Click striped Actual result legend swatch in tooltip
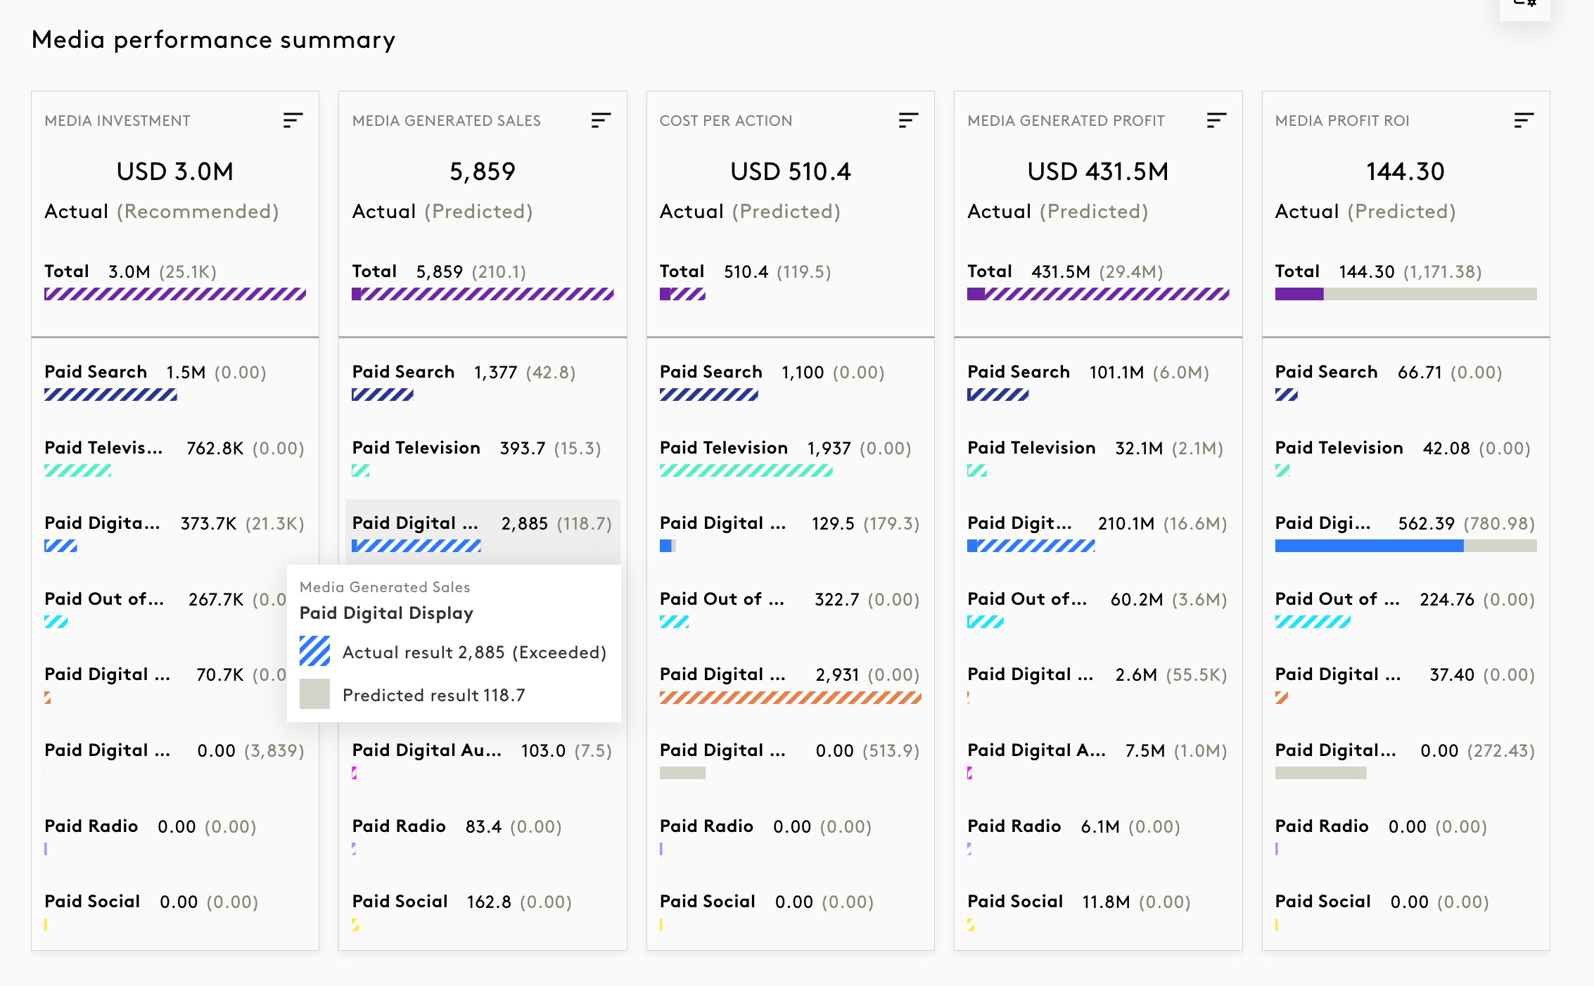 click(314, 651)
